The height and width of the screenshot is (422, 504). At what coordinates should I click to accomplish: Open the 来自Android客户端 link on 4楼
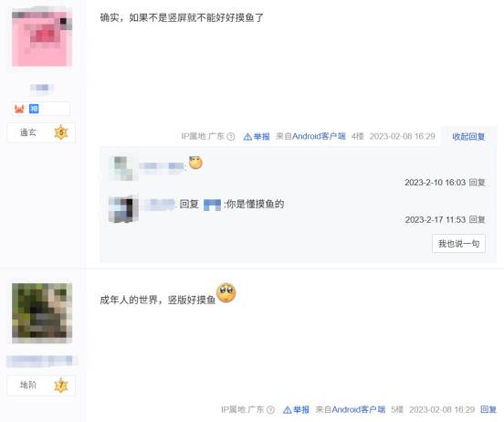[x=310, y=136]
